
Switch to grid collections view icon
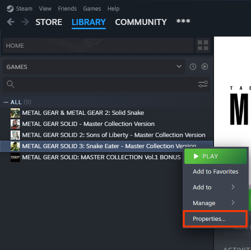pyautogui.click(x=203, y=45)
